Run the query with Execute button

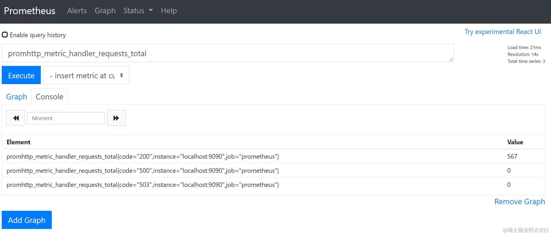coord(21,75)
